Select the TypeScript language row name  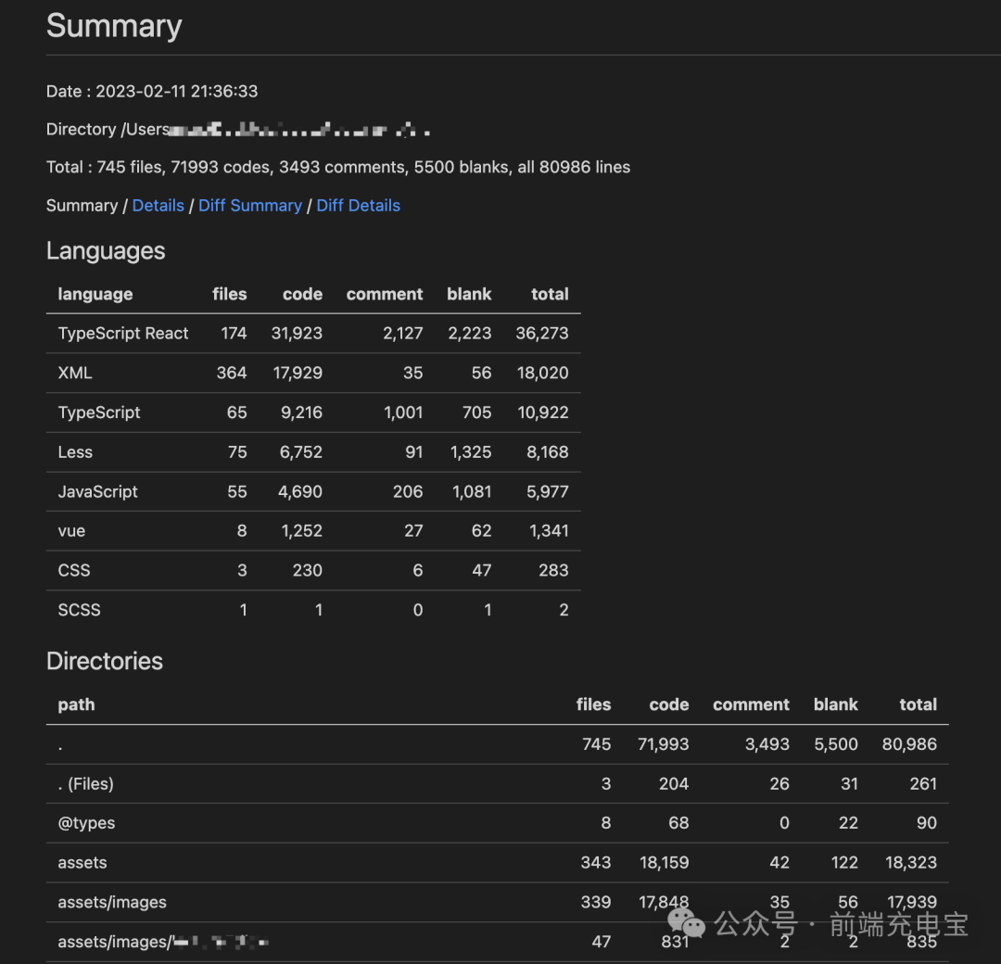click(99, 412)
